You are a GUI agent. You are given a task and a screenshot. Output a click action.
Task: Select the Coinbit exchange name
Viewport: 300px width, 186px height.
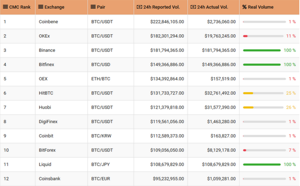(x=46, y=136)
